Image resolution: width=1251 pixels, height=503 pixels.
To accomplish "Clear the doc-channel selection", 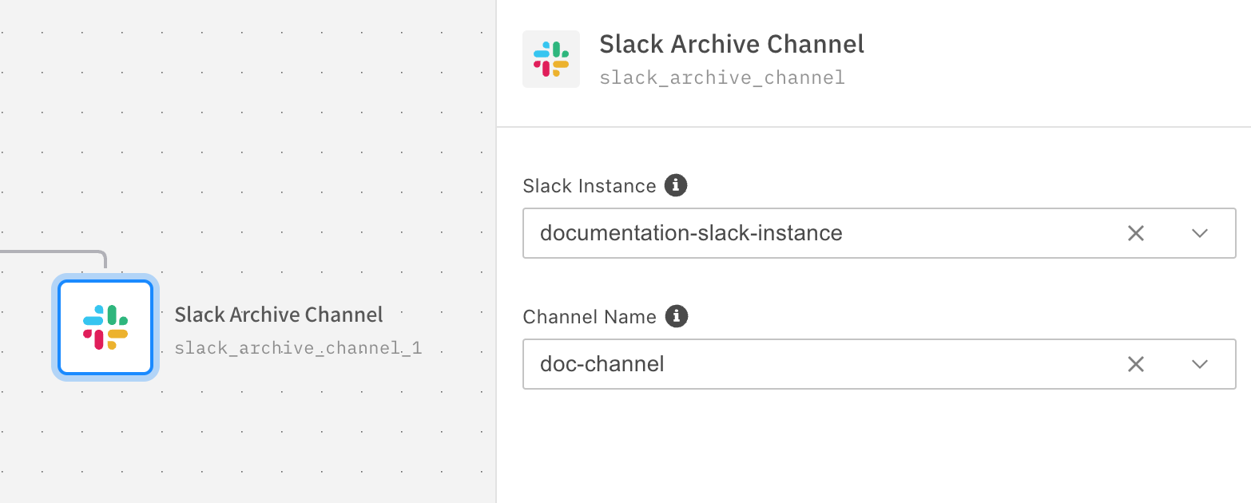I will [1135, 364].
